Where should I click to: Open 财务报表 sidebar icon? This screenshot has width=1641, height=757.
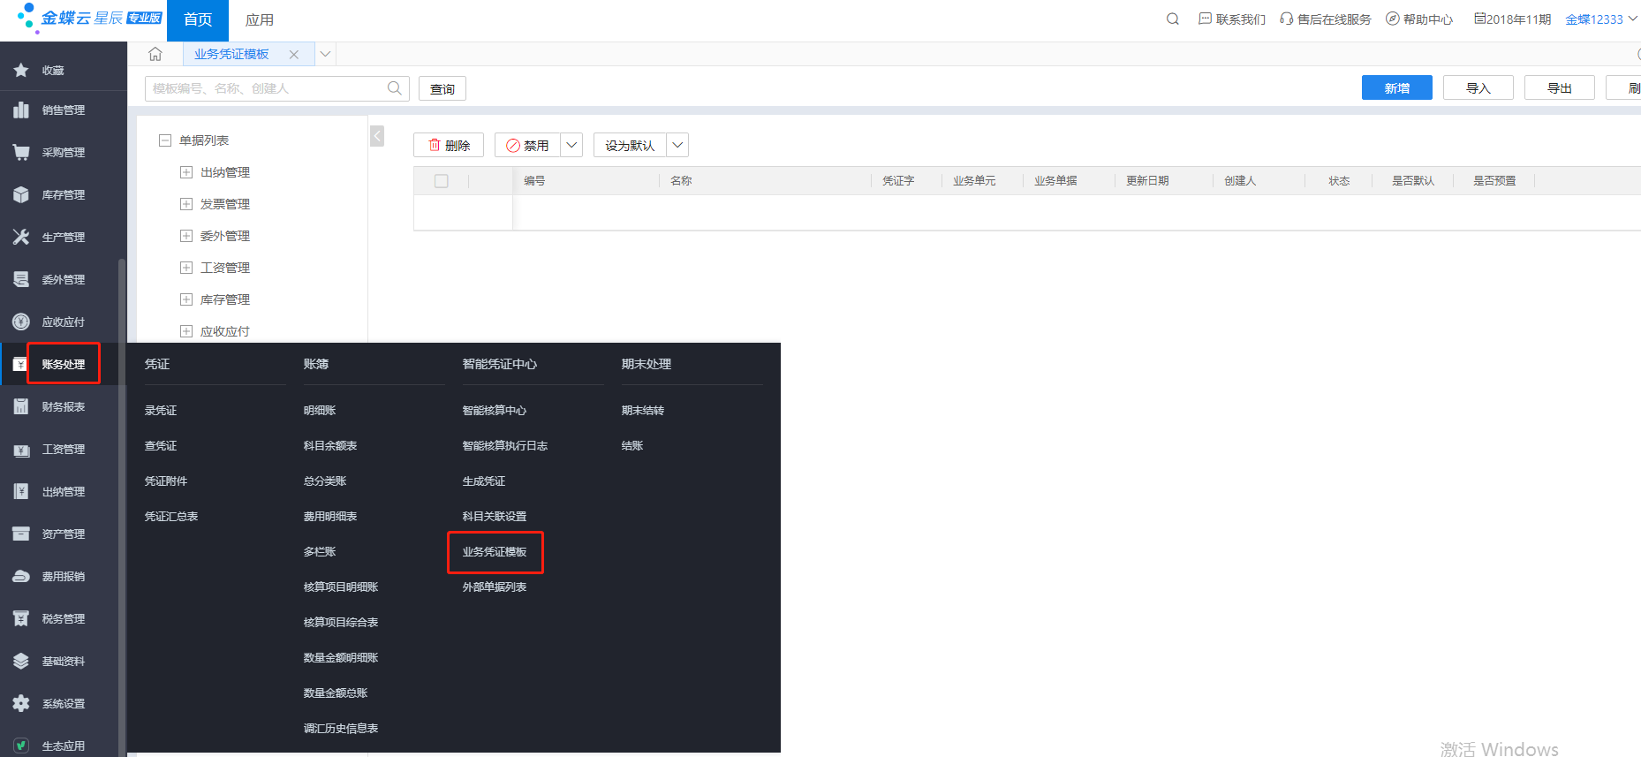coord(21,406)
